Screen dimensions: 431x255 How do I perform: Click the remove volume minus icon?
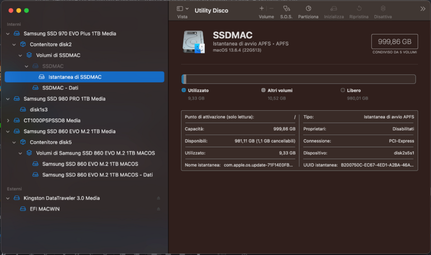(272, 9)
